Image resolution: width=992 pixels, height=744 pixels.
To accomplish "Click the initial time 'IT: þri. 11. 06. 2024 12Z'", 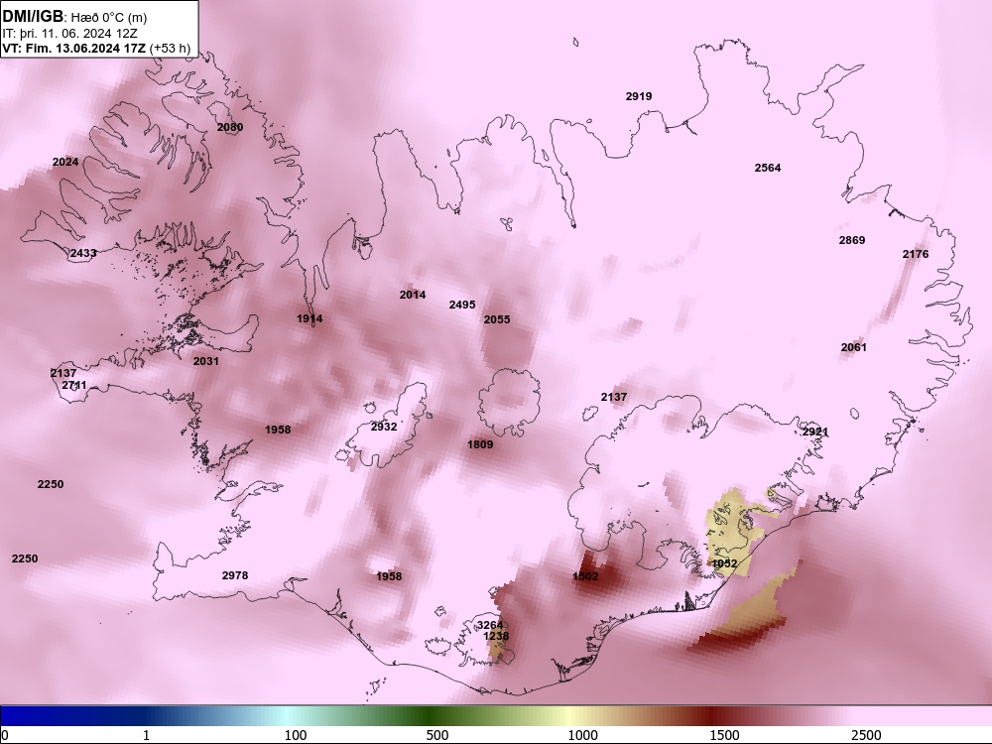I will pos(69,33).
